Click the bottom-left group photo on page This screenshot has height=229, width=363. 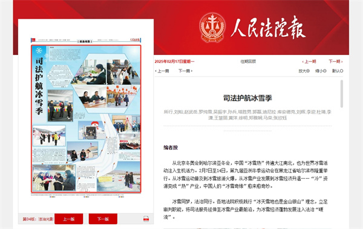pos(54,178)
